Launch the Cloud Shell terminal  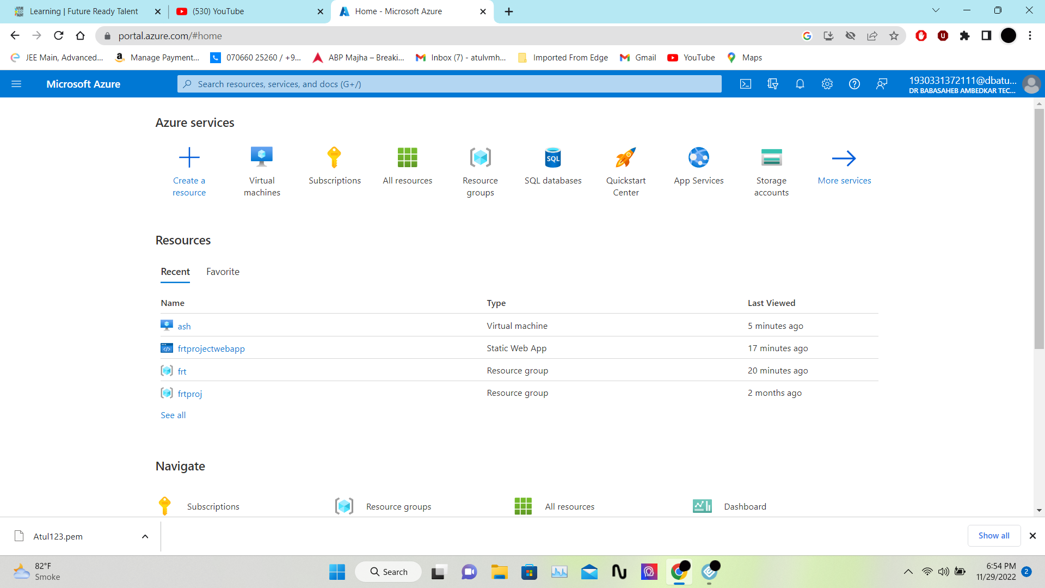pyautogui.click(x=745, y=84)
